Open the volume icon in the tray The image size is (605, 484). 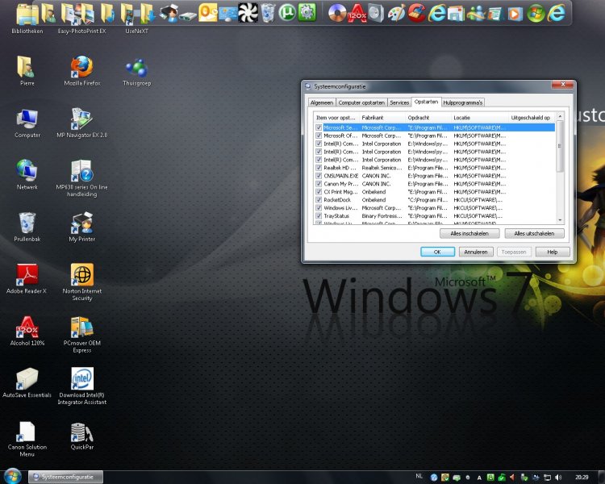click(558, 478)
